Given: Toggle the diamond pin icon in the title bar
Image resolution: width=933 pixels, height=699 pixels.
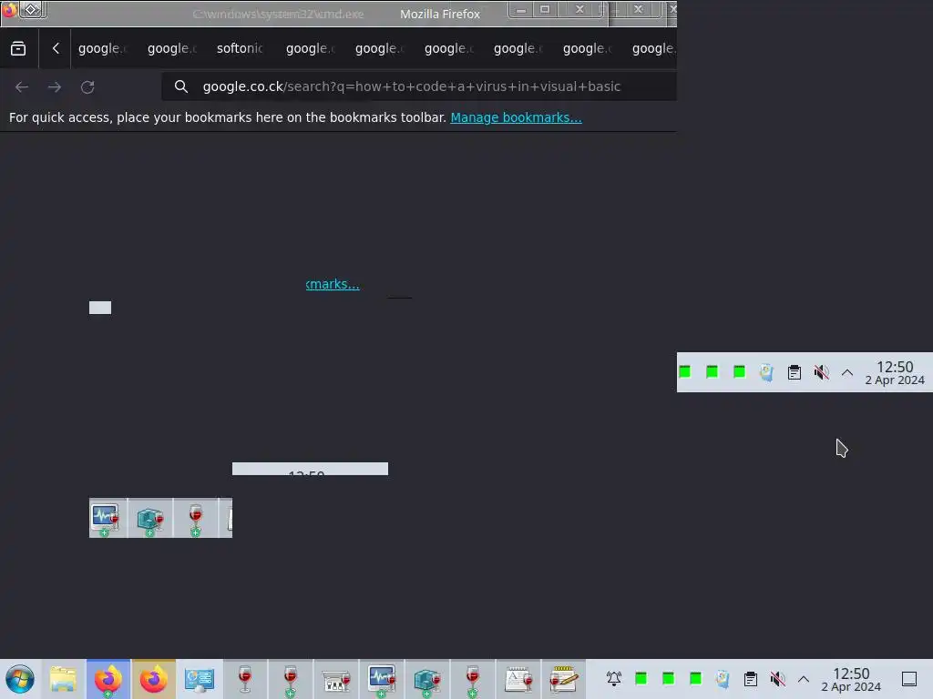Looking at the screenshot, I should click(x=32, y=9).
